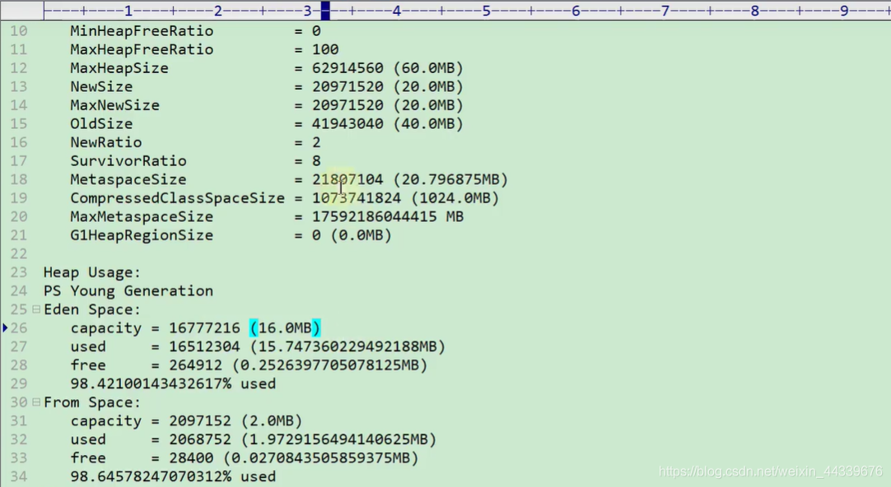Click on 'G1HeapRegionSize' property name
Viewport: 891px width, 487px height.
[x=142, y=235]
